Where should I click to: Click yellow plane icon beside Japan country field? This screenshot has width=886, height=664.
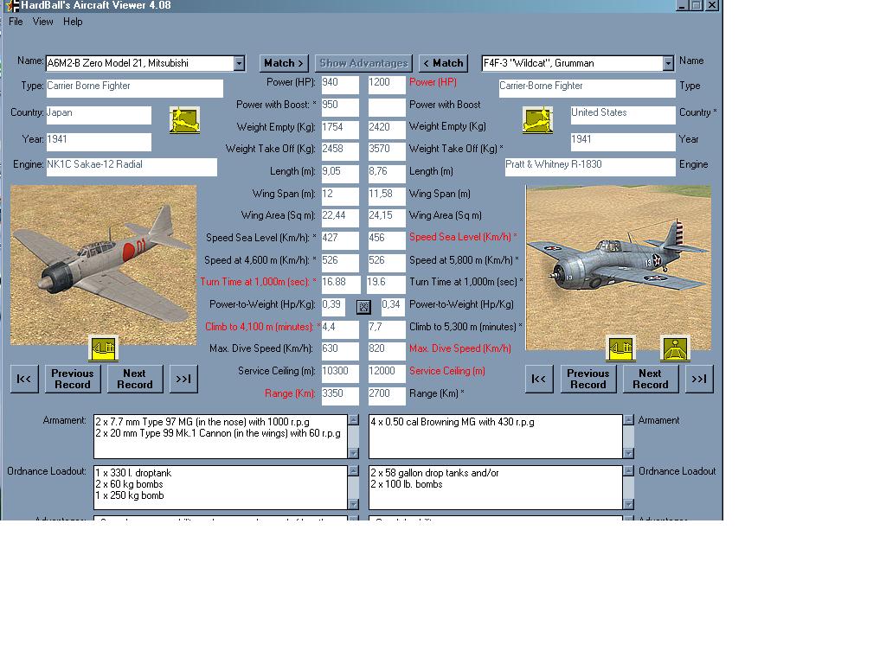[x=185, y=119]
